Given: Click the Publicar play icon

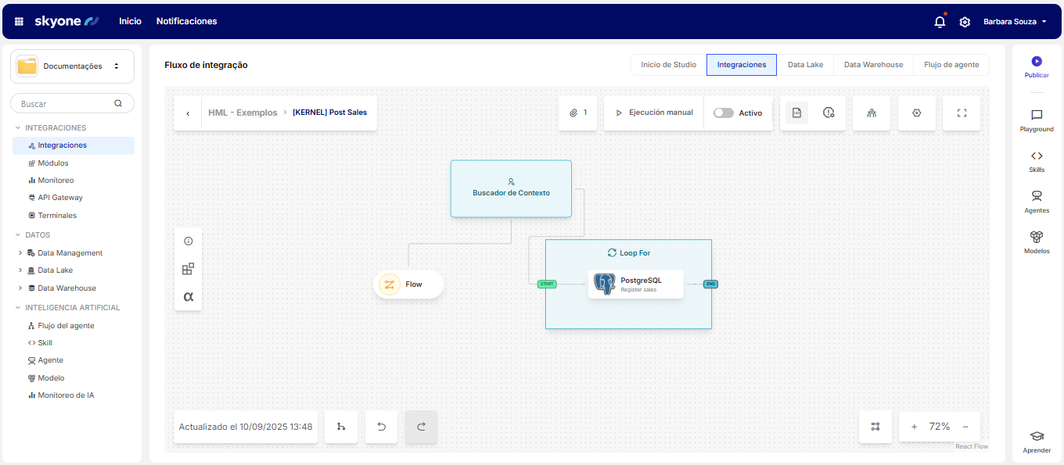Looking at the screenshot, I should point(1037,61).
